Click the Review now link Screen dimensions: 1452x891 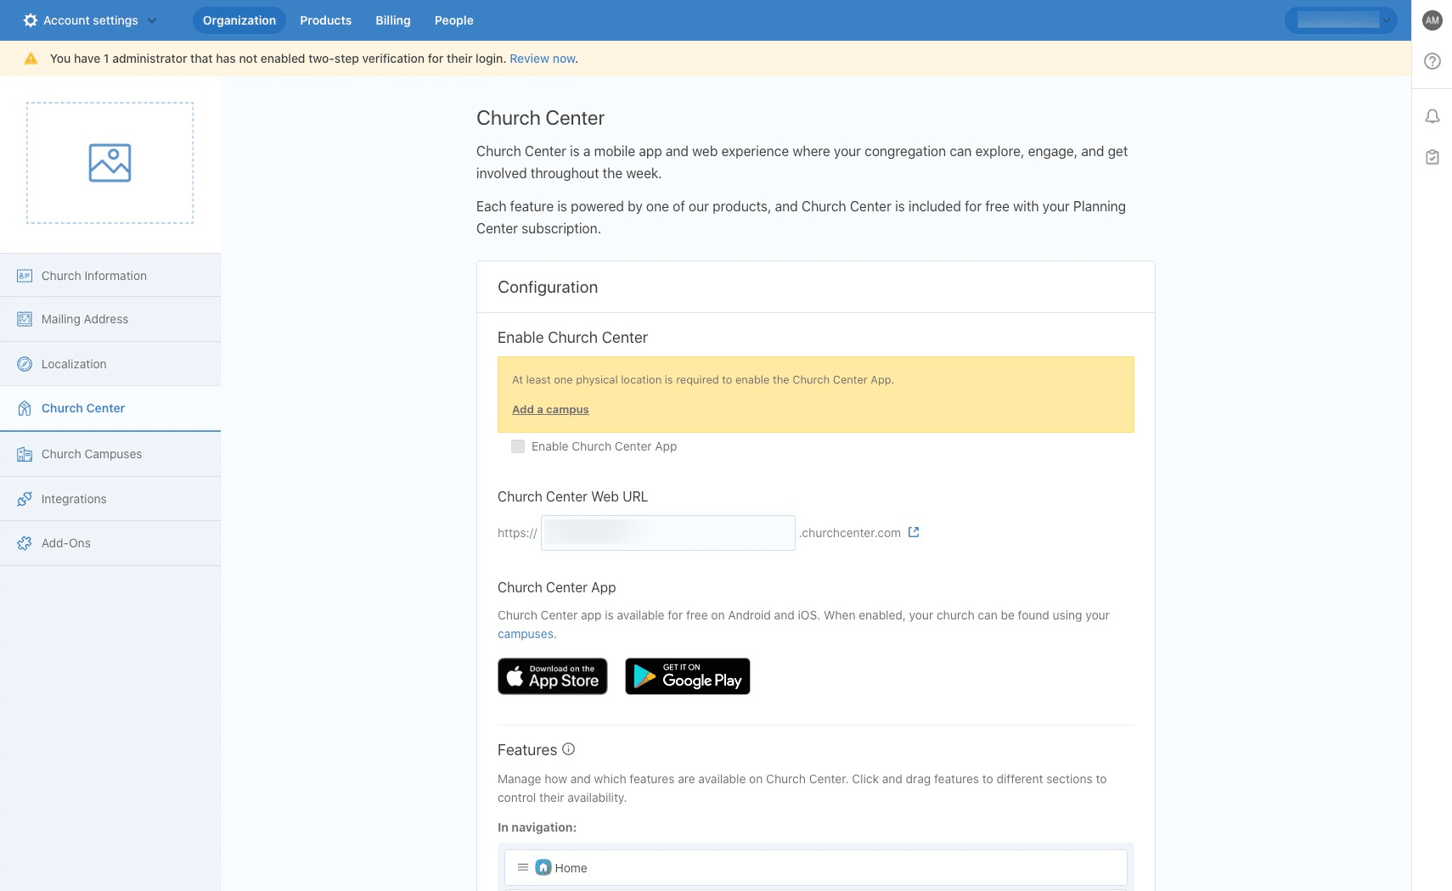tap(543, 59)
